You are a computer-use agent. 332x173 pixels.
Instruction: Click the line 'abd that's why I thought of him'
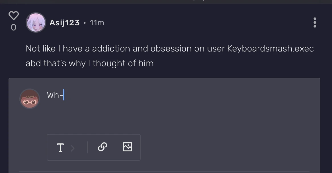point(89,63)
